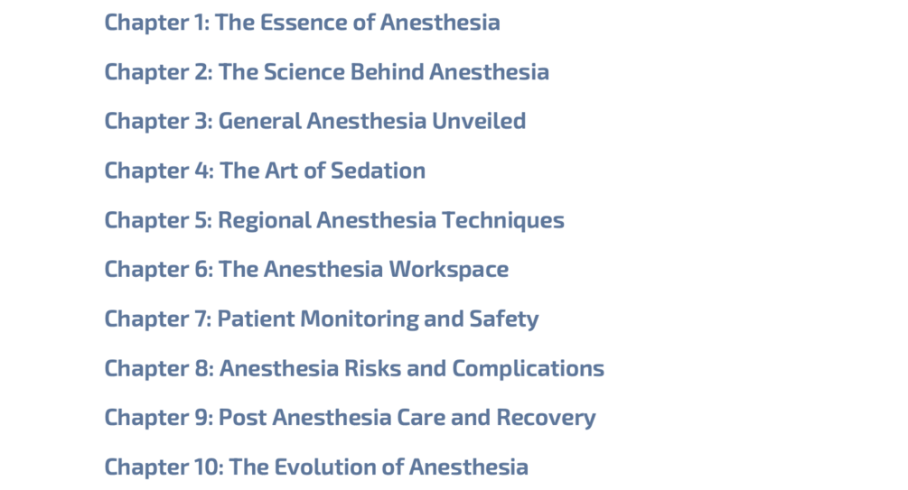Jump to Regional Anesthesia Techniques chapter
This screenshot has width=908, height=490.
point(334,221)
